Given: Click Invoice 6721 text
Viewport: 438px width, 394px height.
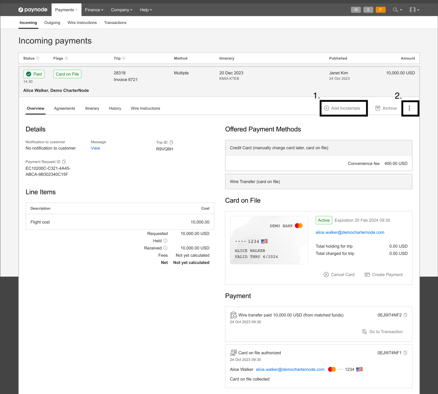Looking at the screenshot, I should 126,80.
